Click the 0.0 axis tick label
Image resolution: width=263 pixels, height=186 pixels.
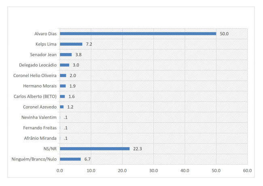(60, 171)
